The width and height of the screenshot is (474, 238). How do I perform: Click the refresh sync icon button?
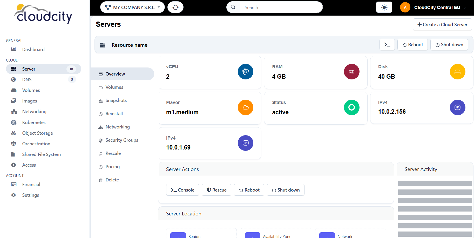pos(175,7)
